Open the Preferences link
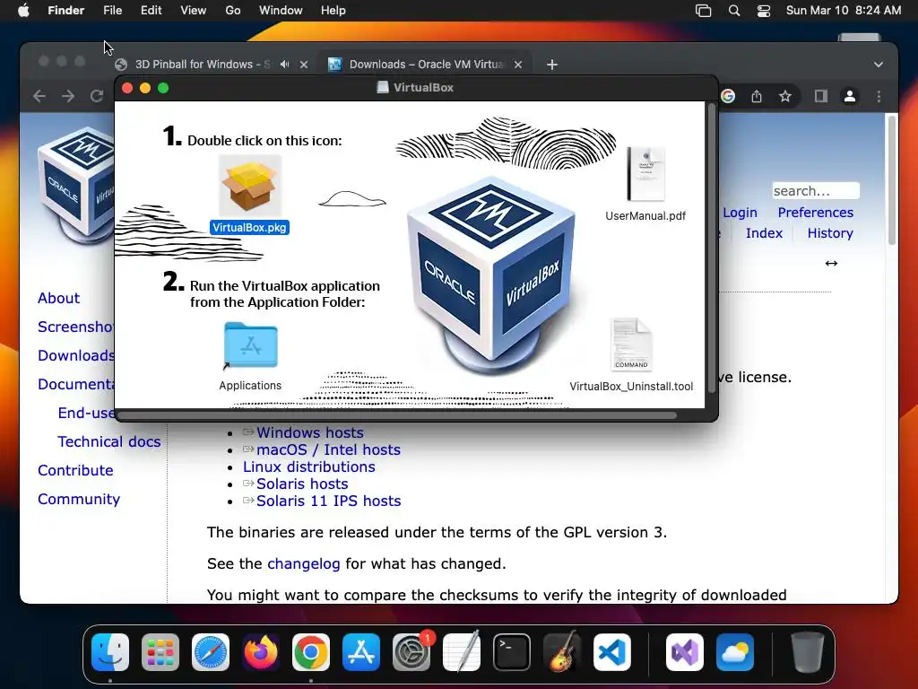This screenshot has width=918, height=689. (816, 213)
